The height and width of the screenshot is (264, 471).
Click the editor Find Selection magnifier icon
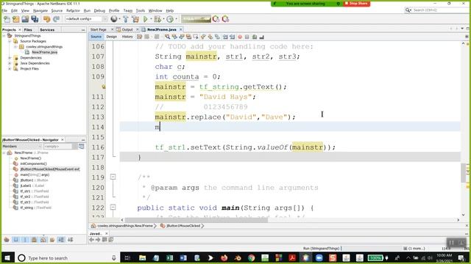coord(167,37)
